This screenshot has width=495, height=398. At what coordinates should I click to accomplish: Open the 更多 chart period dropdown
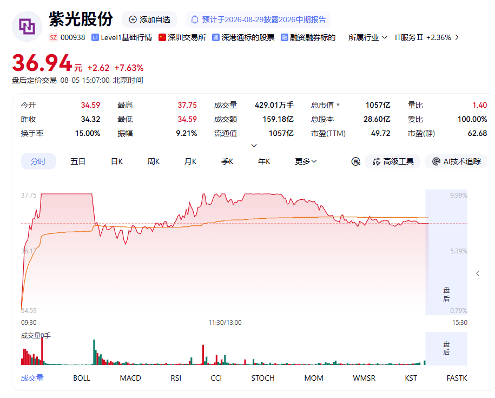[306, 161]
